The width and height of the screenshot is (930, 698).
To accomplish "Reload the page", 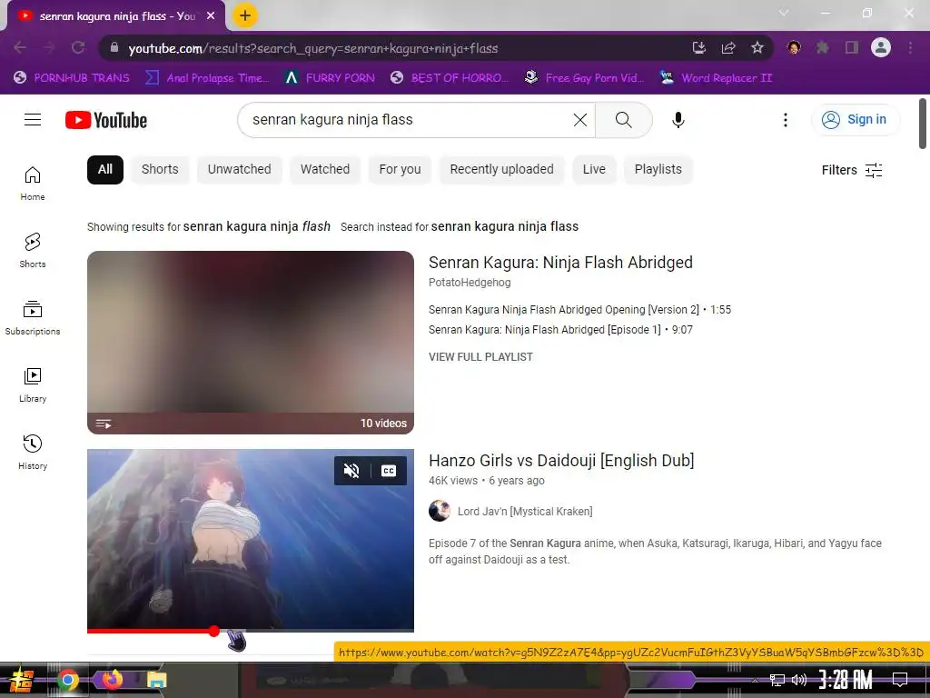I will tap(78, 47).
